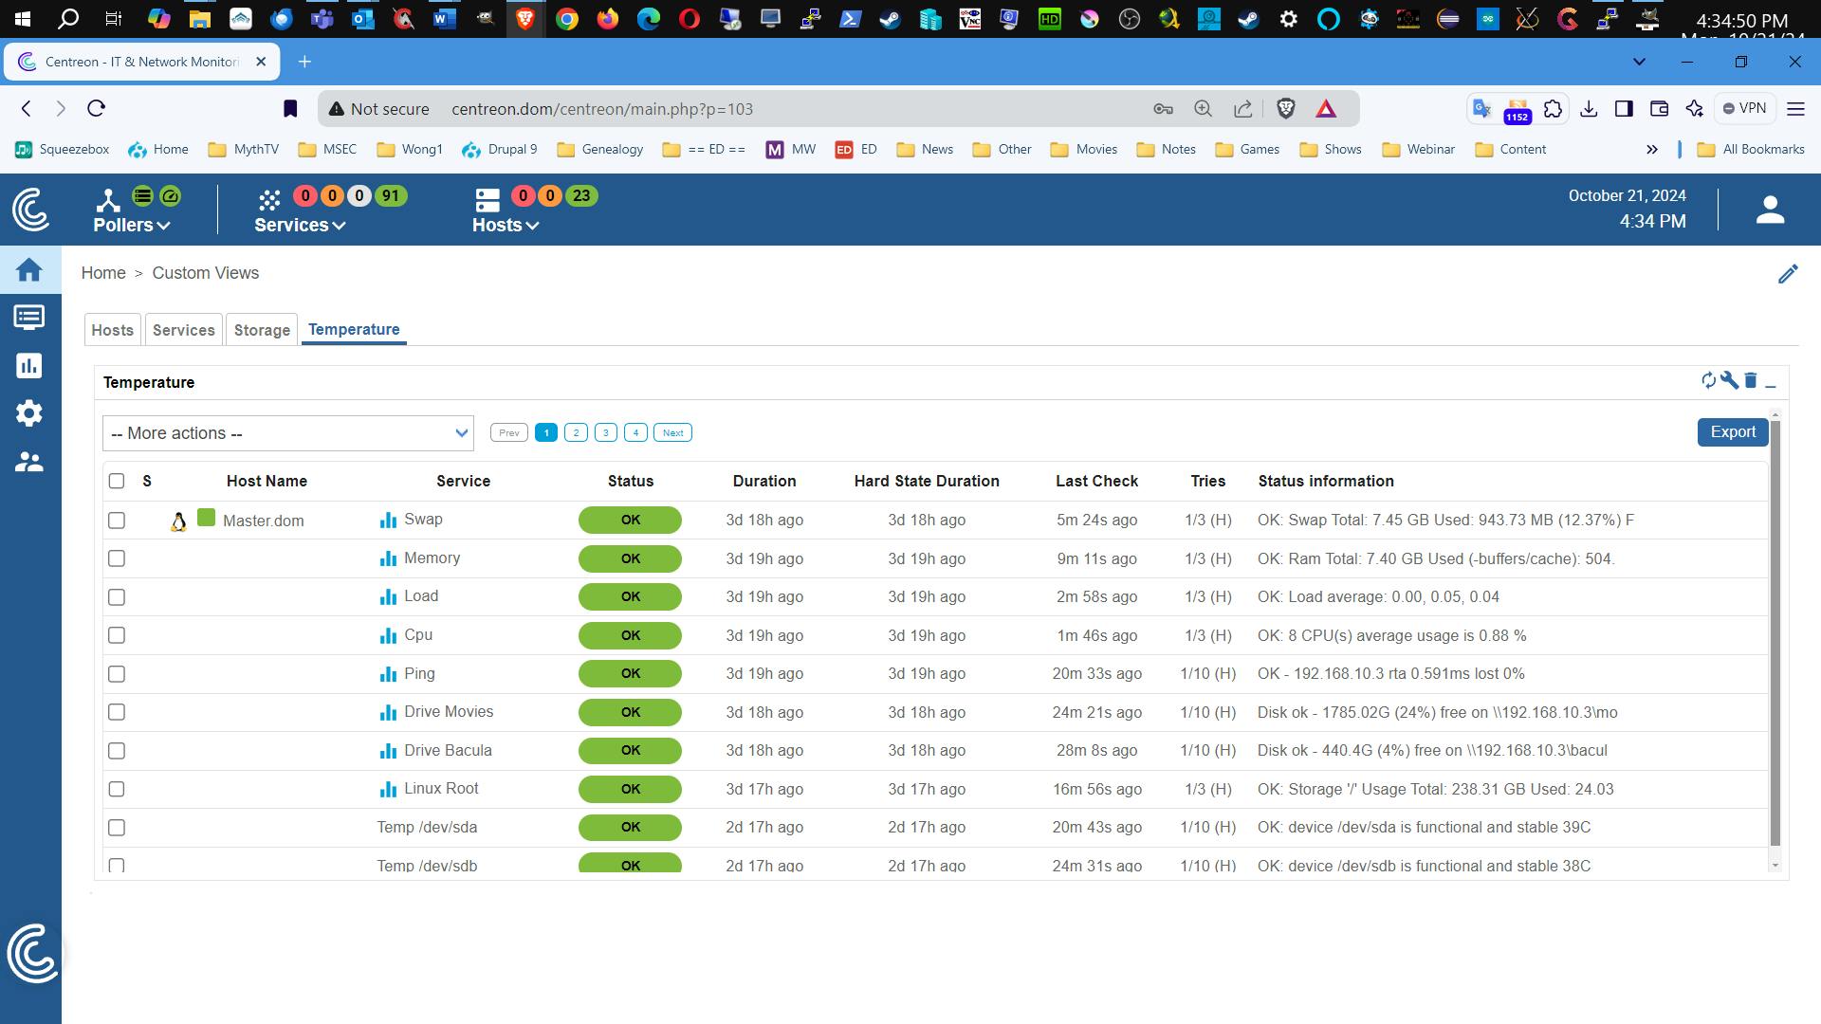Expand the Services status menu
This screenshot has width=1821, height=1024.
coord(300,225)
